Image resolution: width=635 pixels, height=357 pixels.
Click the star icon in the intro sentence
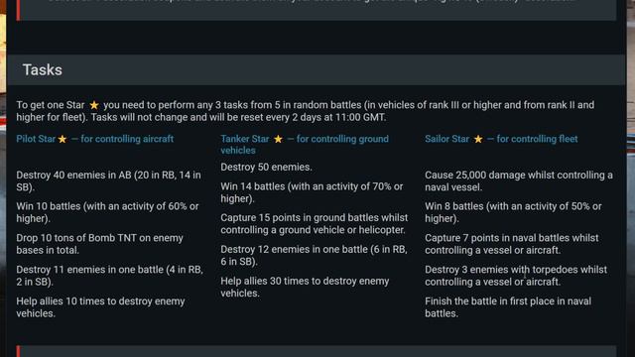click(94, 105)
